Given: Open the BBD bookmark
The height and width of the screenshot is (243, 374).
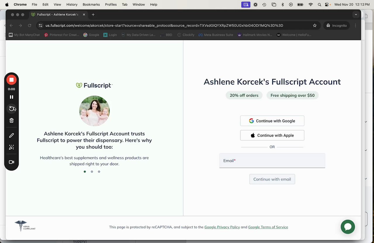Looking at the screenshot, I should click(166, 35).
